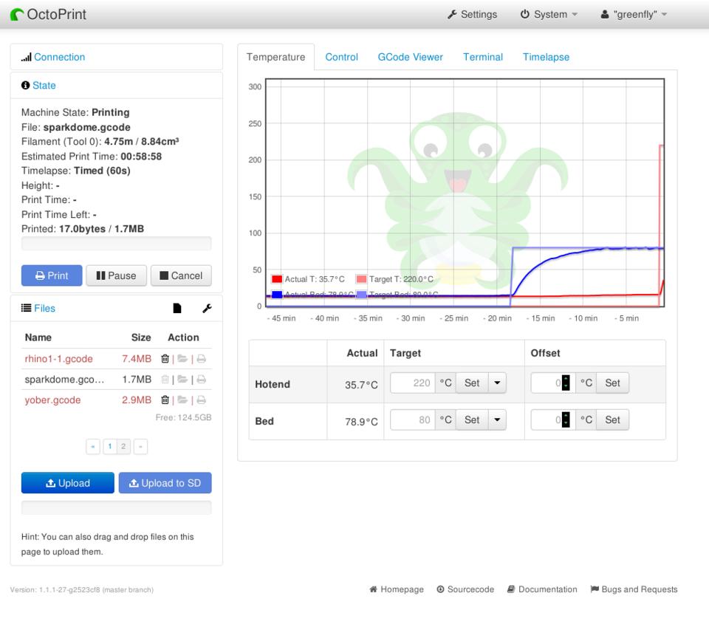Click the print icon in rhino1-1.gcode row
The image size is (709, 627).
(201, 359)
